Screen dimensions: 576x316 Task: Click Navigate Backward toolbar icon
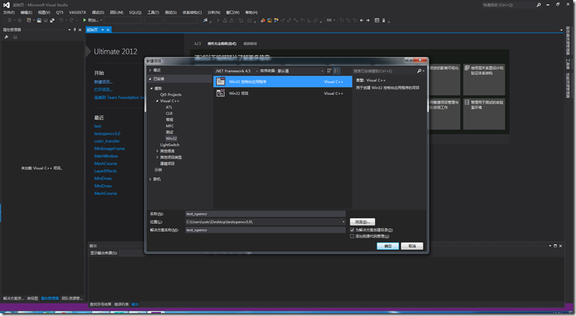pyautogui.click(x=9, y=20)
